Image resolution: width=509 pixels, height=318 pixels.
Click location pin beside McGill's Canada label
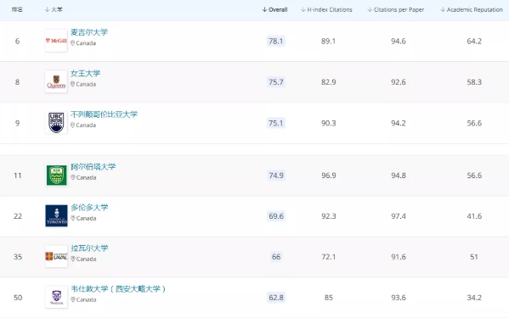point(73,43)
